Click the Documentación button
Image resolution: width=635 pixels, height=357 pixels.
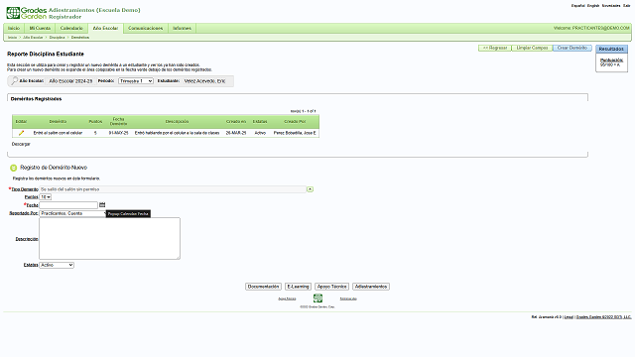[263, 287]
